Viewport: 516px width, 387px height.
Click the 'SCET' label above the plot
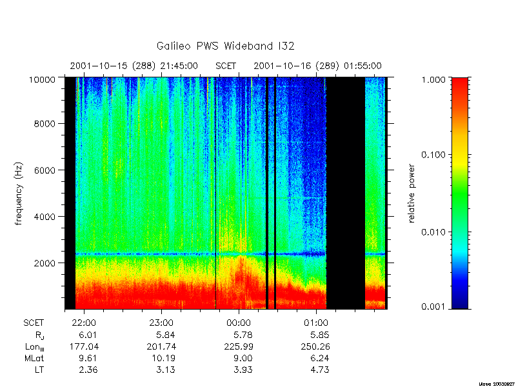point(226,66)
